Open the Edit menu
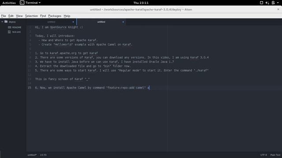The width and height of the screenshot is (282, 158). click(x=11, y=16)
